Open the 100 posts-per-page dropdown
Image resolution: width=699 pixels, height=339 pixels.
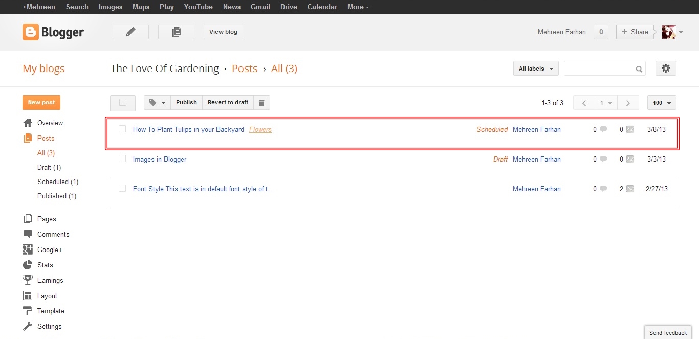point(662,103)
